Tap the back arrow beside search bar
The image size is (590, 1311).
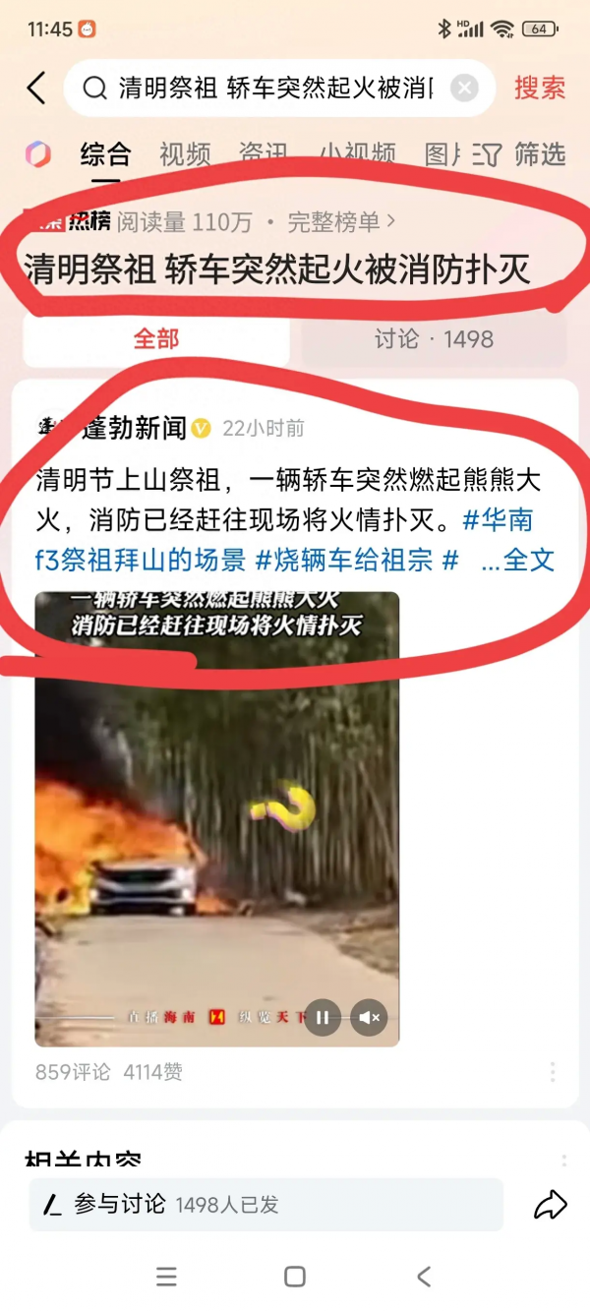click(36, 89)
